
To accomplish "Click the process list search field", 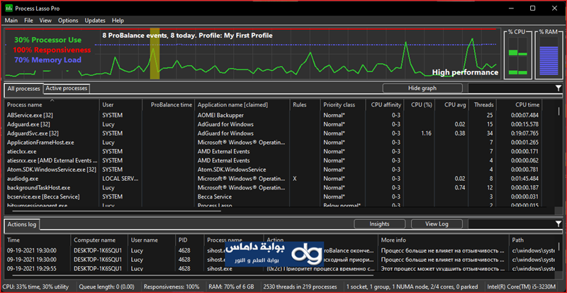I will pos(511,88).
